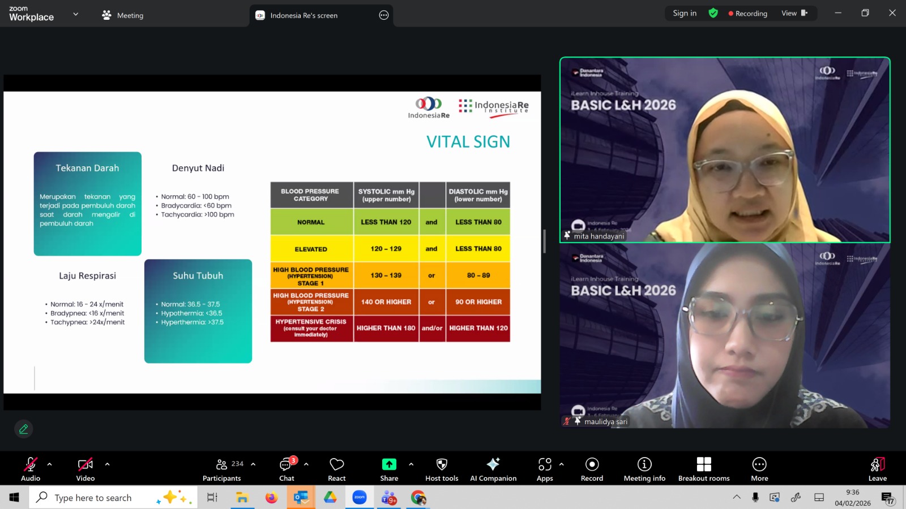Select the Indonesia Re's screen tab
Screen dimensions: 906x509
click(304, 15)
